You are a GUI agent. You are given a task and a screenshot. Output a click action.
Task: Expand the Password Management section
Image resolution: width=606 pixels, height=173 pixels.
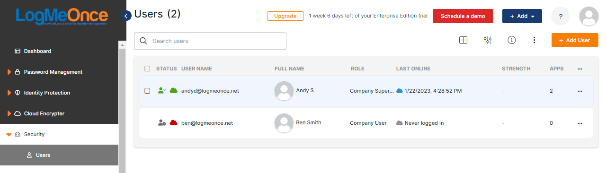pos(9,72)
